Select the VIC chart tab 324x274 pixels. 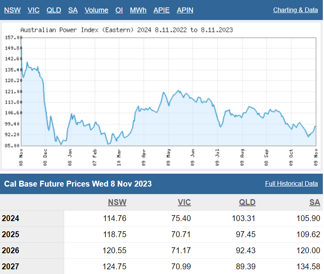[x=33, y=10]
